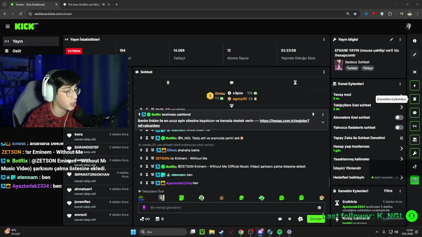The height and width of the screenshot is (237, 422).
Task: Click the KICK logo
Action: [x=26, y=26]
